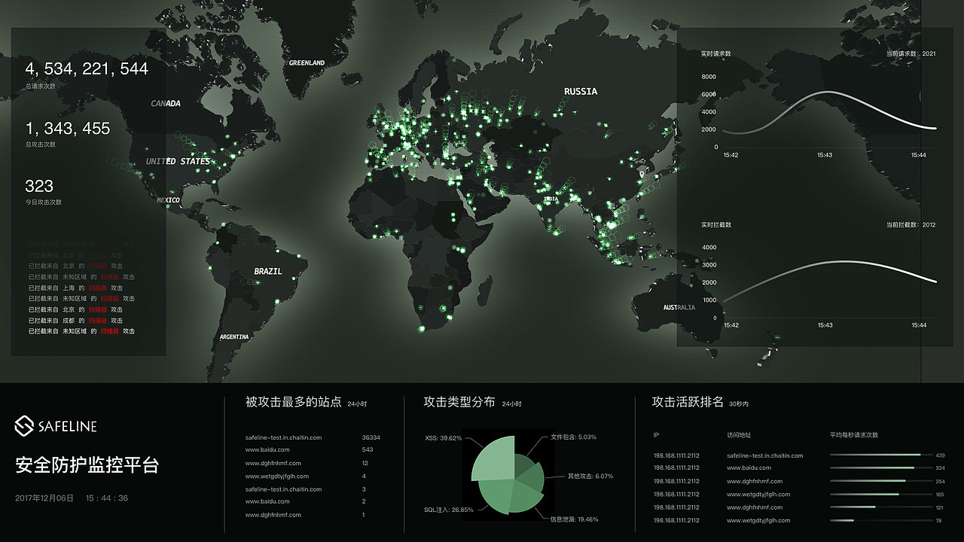Click the GREENLAND map label
Screen dimensions: 964x542
coord(307,62)
